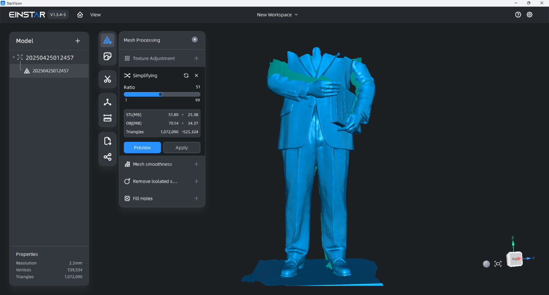Select the scissors cutting tool
The width and height of the screenshot is (549, 295).
[x=107, y=79]
